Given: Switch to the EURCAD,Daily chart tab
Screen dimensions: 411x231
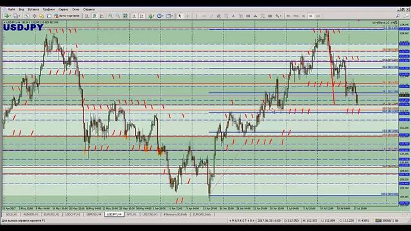Looking at the screenshot, I should [x=202, y=214].
